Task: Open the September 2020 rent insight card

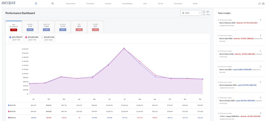Action: 240,85
